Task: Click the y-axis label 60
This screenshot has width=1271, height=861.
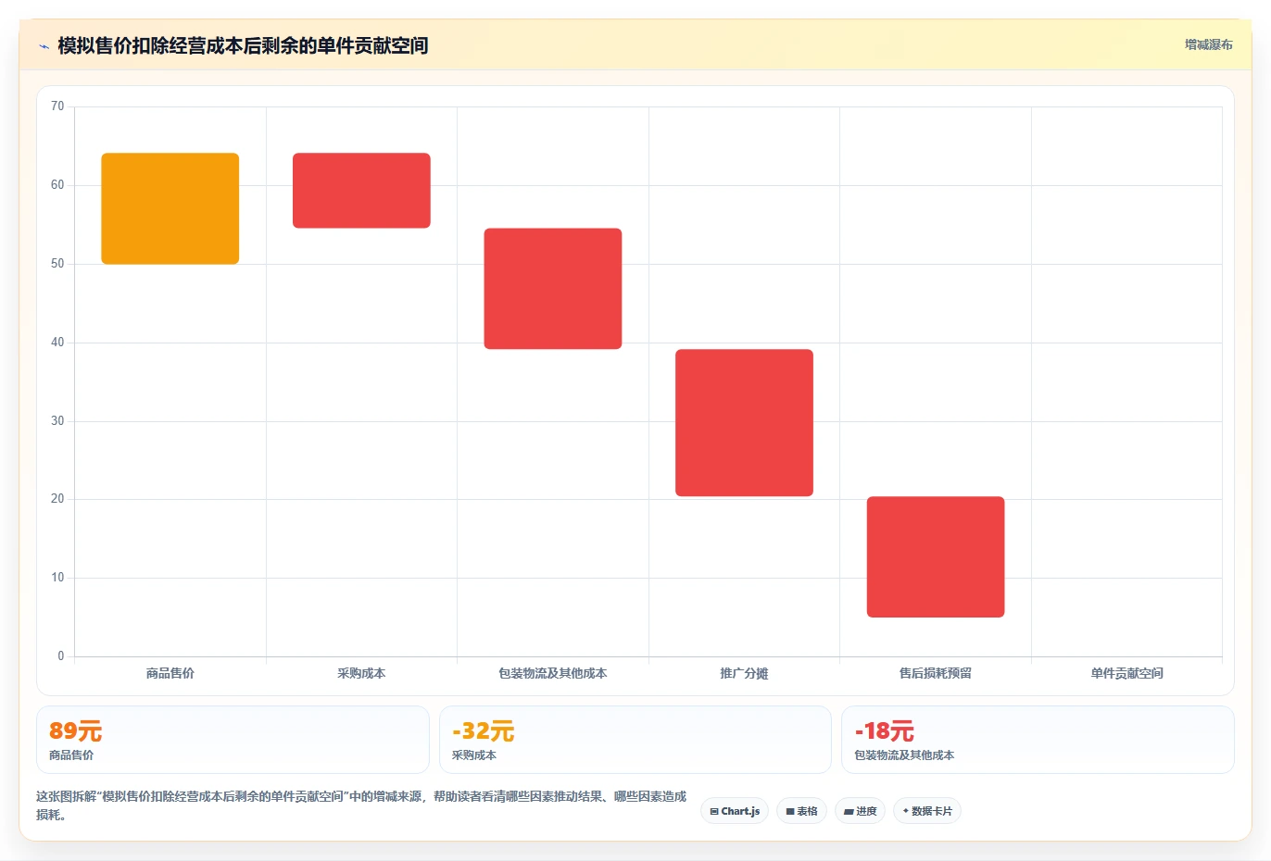Action: [x=57, y=185]
